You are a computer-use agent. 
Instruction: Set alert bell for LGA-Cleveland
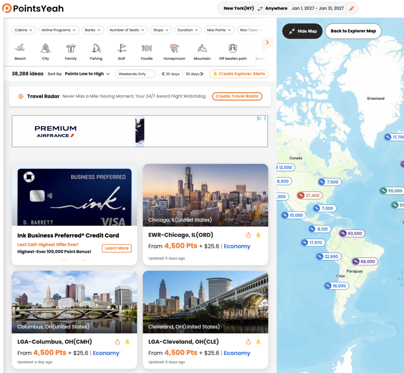258,341
